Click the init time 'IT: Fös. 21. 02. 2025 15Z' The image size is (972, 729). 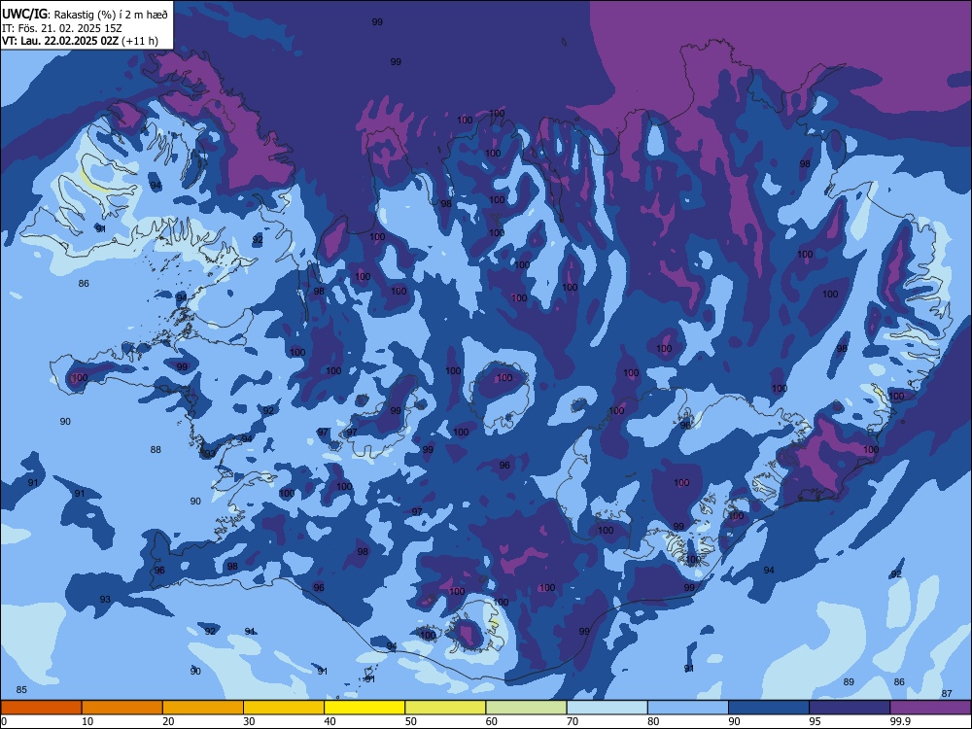[x=62, y=28]
